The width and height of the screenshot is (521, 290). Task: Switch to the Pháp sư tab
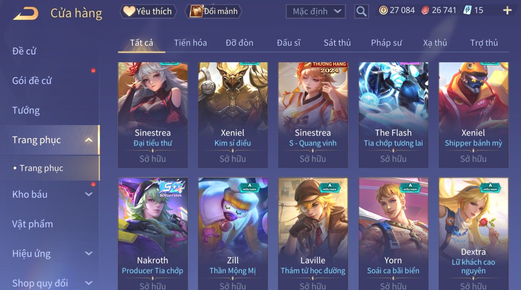(x=386, y=43)
